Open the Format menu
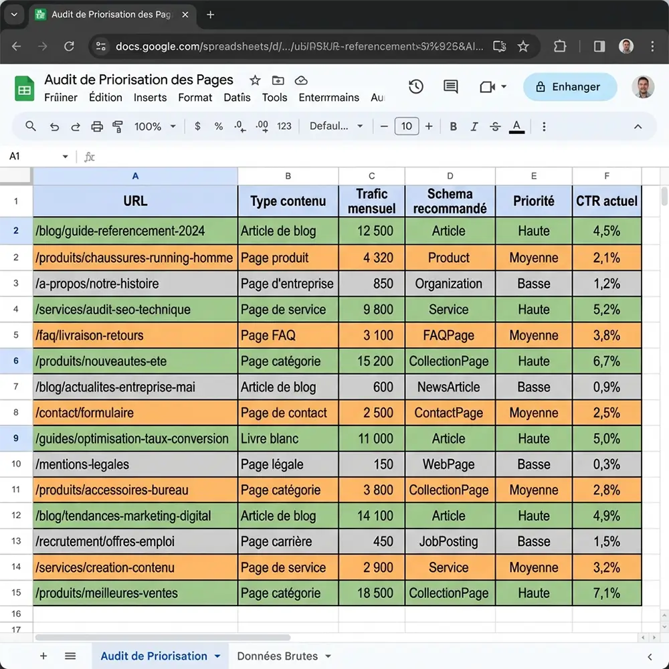The height and width of the screenshot is (669, 669). 195,98
